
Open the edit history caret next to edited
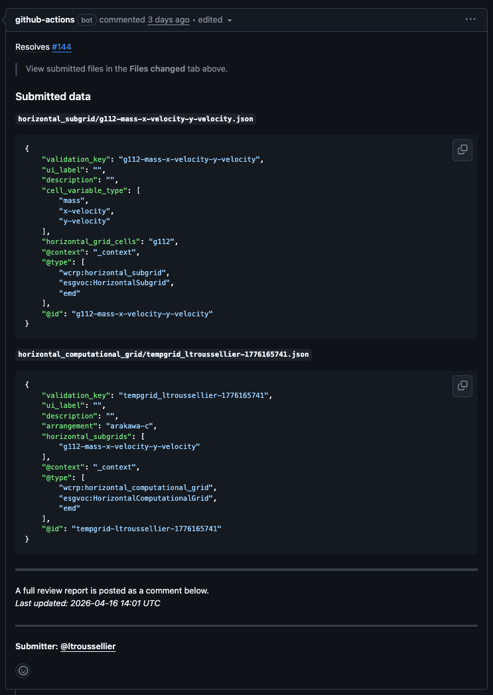point(230,20)
